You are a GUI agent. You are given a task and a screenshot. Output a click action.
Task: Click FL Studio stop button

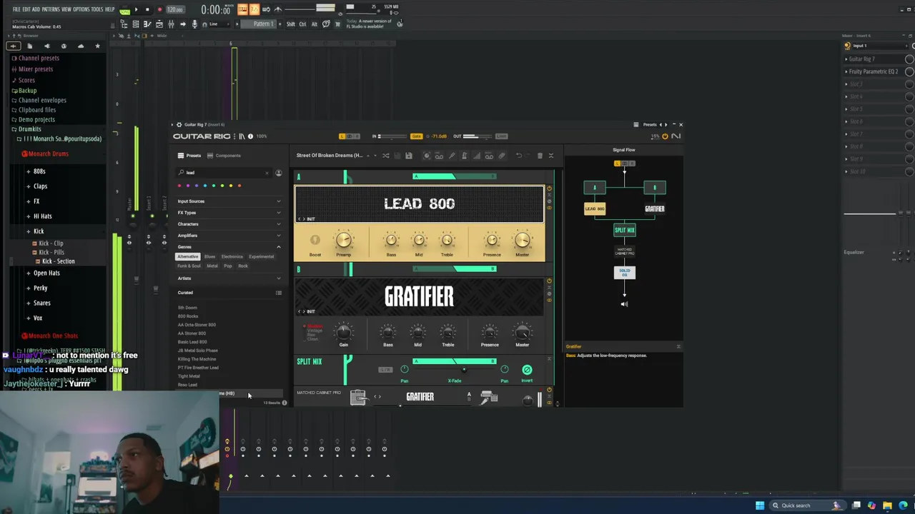(x=147, y=9)
